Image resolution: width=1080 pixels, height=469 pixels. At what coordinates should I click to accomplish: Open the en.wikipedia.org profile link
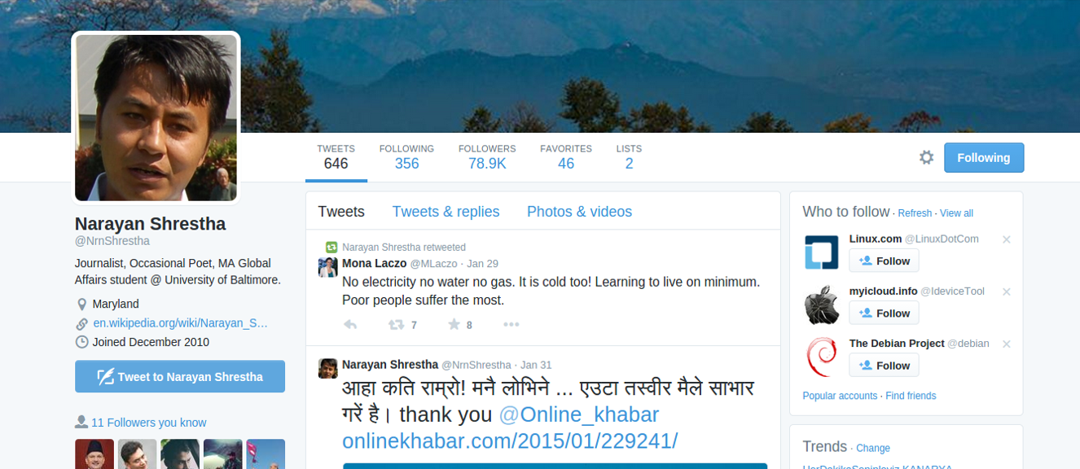(180, 323)
